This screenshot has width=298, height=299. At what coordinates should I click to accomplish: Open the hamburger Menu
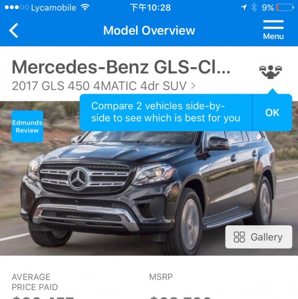[x=273, y=30]
